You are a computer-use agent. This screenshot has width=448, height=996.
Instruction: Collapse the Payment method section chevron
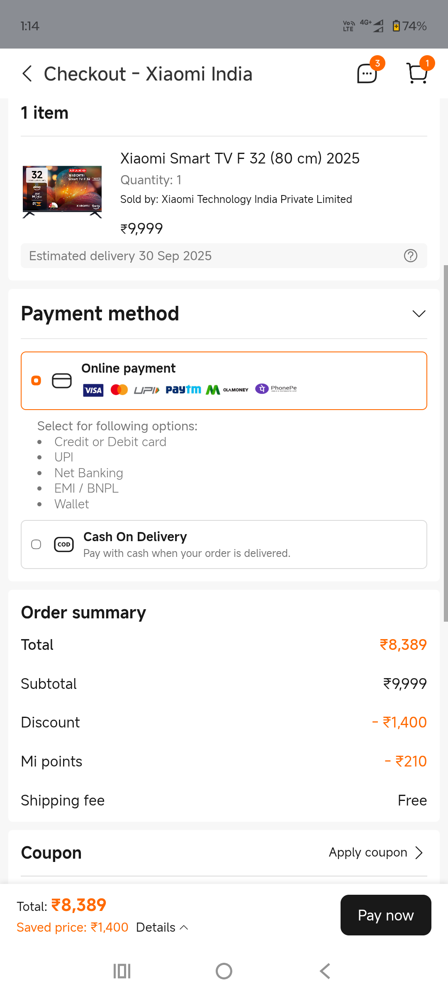(x=419, y=314)
